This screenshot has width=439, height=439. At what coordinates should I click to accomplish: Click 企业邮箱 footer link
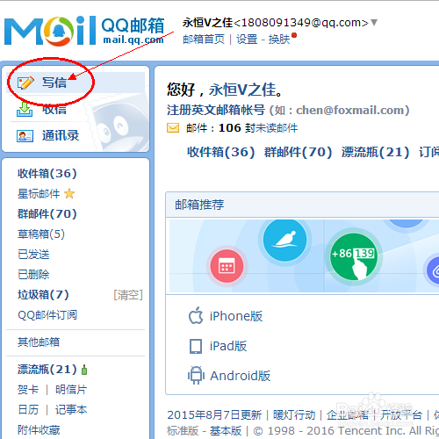click(348, 414)
